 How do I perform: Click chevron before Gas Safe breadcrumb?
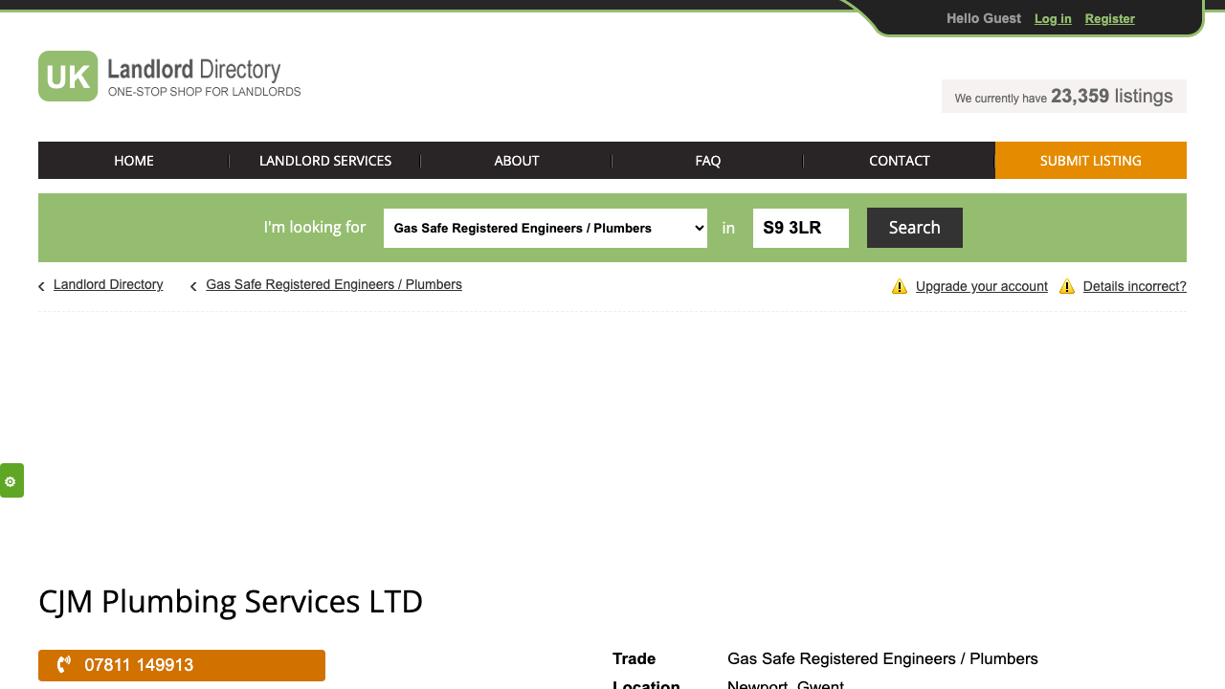[192, 285]
